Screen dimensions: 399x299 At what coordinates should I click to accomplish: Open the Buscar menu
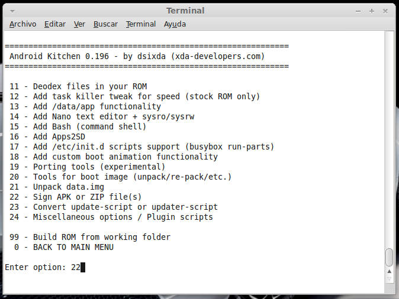(105, 24)
